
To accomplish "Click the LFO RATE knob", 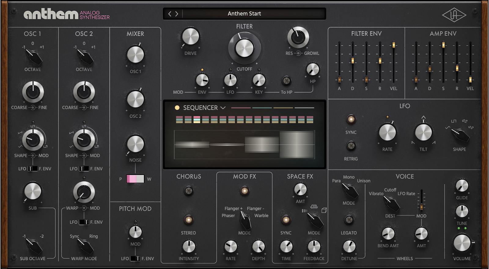I will pos(387,132).
